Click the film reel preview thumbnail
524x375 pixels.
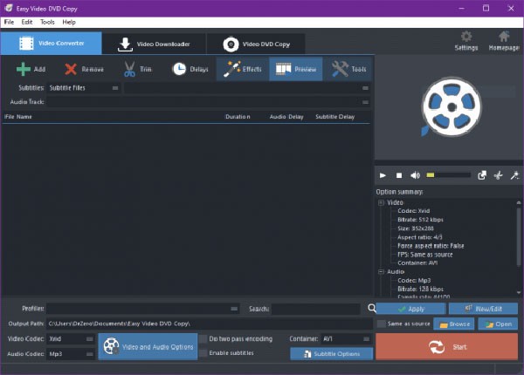pyautogui.click(x=452, y=107)
